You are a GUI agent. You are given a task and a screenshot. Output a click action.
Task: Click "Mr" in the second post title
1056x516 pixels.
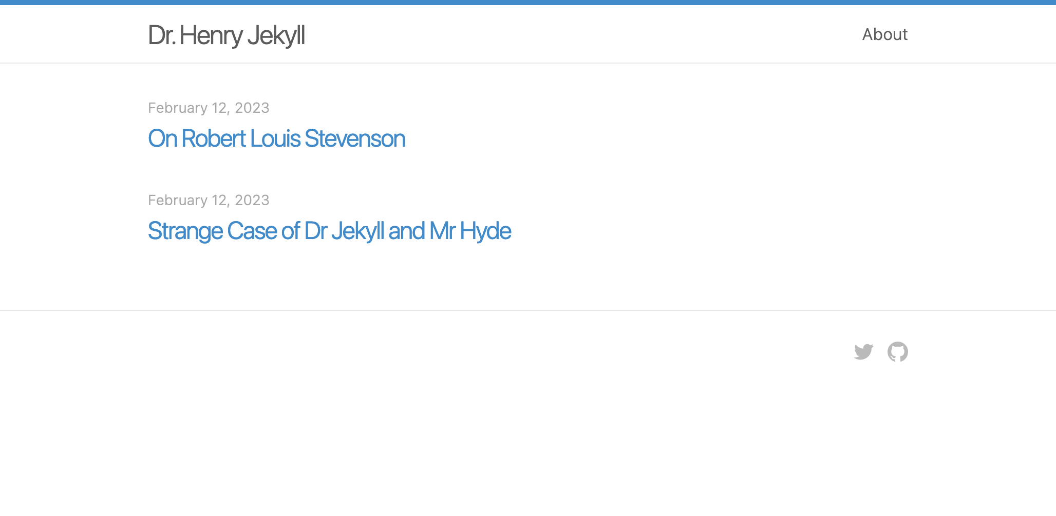(442, 231)
